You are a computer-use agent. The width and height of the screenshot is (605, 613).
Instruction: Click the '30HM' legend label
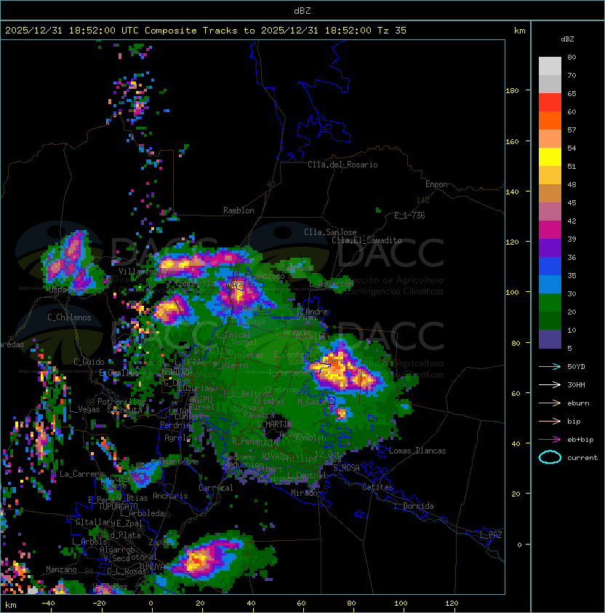576,384
